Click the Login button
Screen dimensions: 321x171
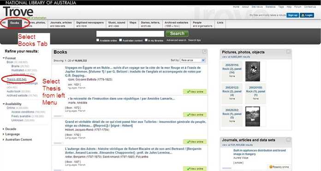tap(307, 15)
